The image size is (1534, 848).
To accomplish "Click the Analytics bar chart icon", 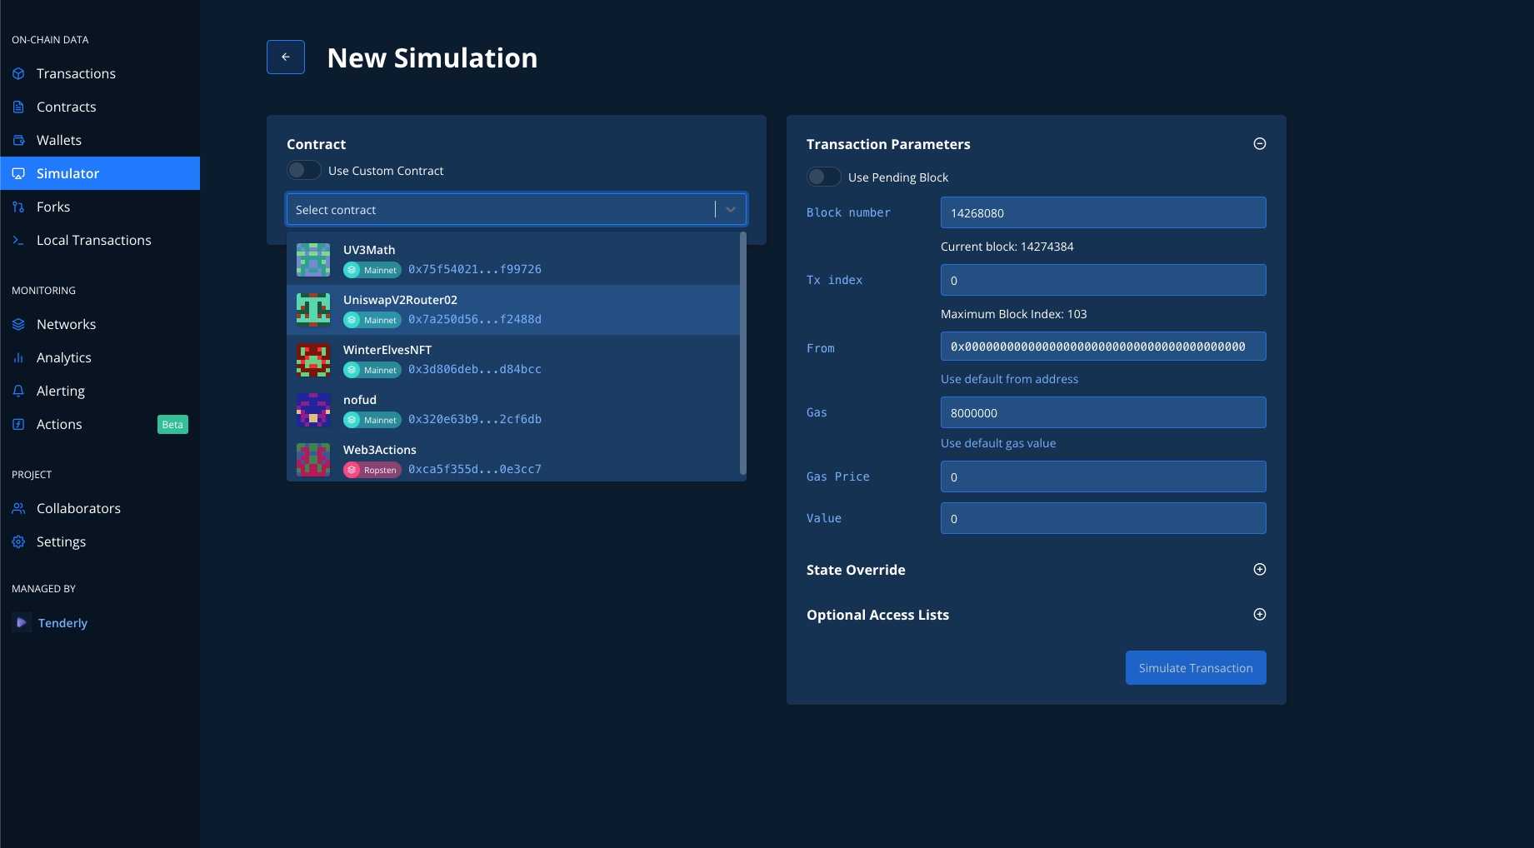I will (x=18, y=357).
